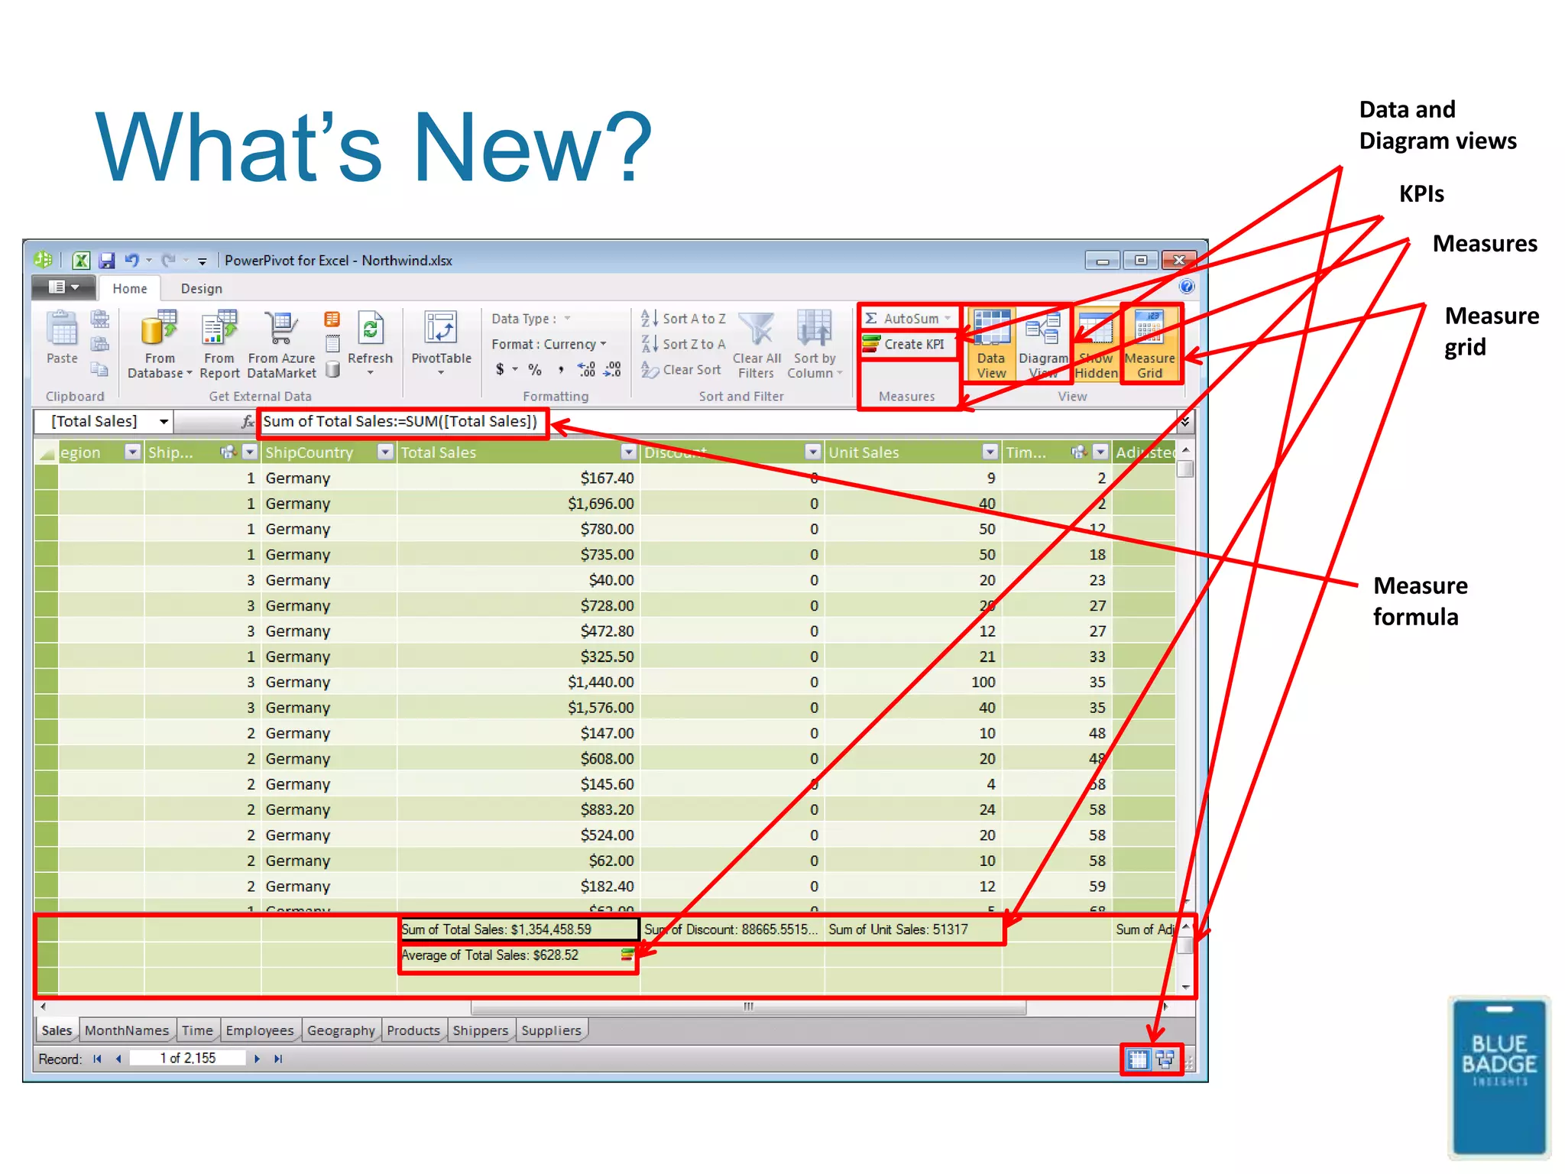Toggle Show Hidden columns

tap(1096, 344)
